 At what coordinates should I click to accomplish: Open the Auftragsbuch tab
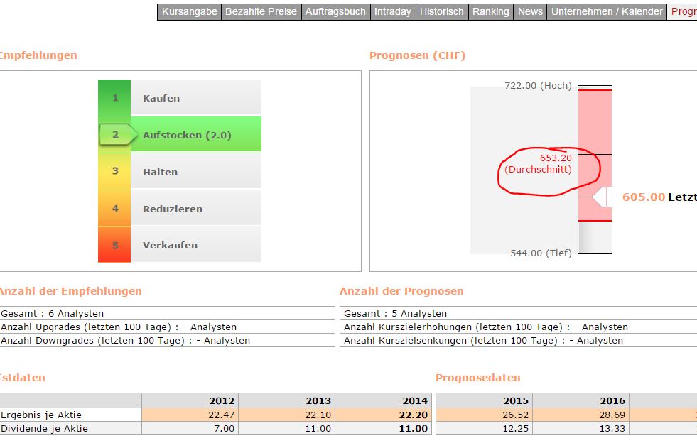(335, 12)
